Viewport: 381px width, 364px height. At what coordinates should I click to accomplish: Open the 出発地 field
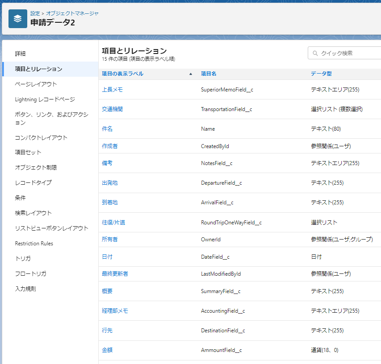109,183
